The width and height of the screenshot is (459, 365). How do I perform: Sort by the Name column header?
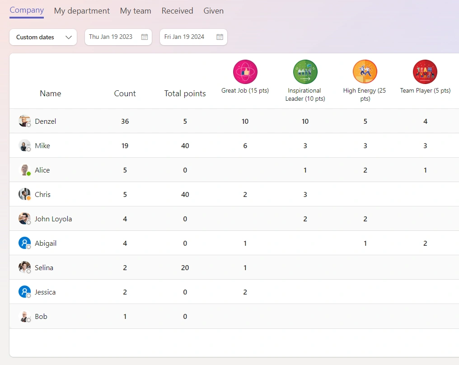tap(50, 94)
